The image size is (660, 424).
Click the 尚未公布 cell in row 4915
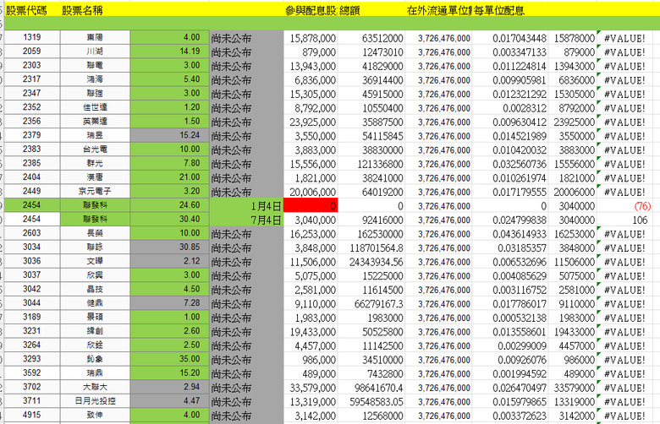coord(246,416)
